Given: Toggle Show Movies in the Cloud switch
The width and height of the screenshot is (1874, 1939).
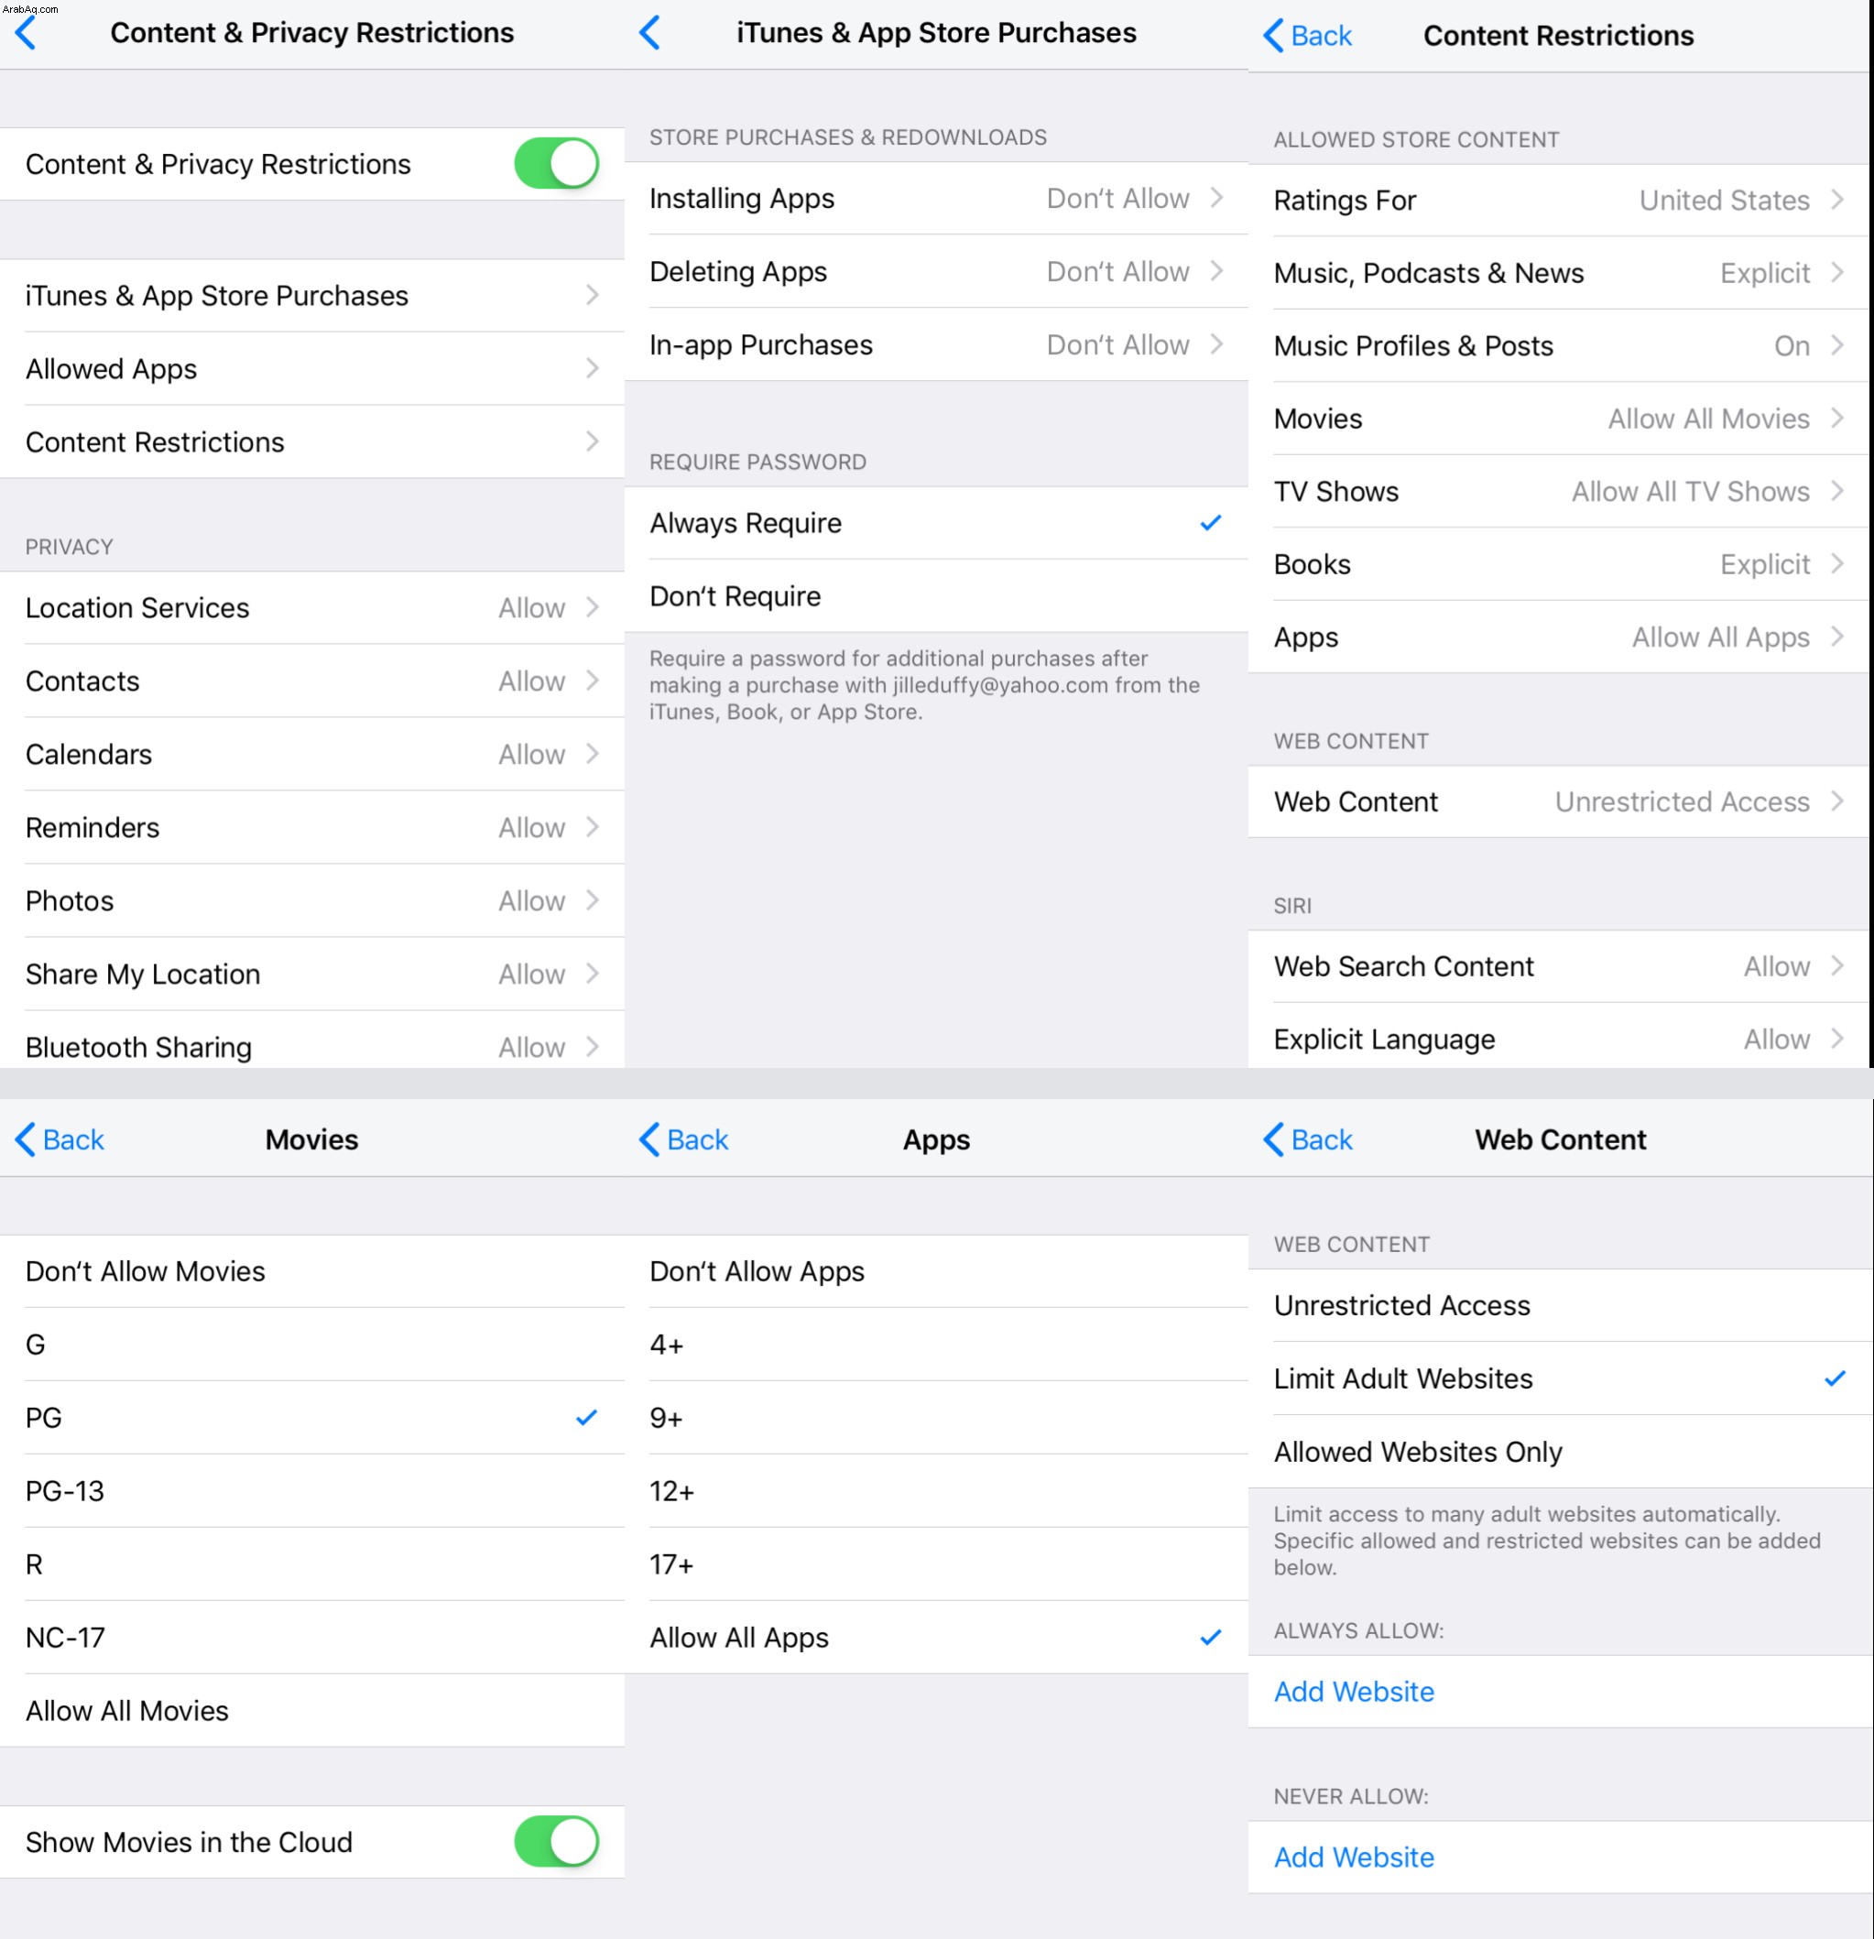Looking at the screenshot, I should click(556, 1842).
